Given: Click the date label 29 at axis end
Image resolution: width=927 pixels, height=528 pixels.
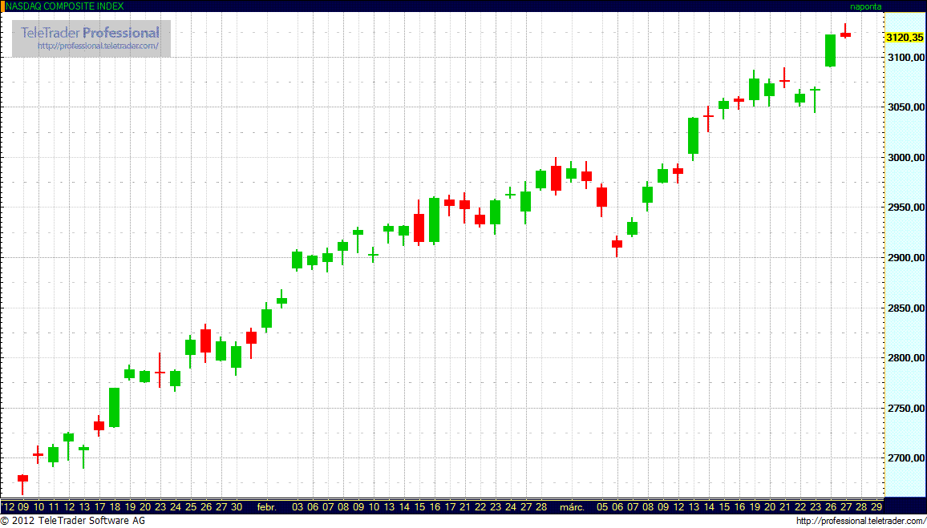Looking at the screenshot, I should coord(876,507).
